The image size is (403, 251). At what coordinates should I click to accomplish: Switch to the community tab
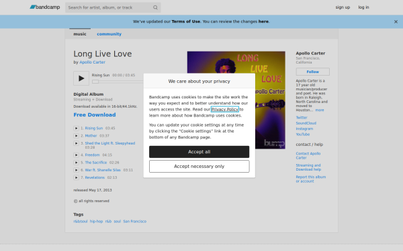pyautogui.click(x=109, y=34)
